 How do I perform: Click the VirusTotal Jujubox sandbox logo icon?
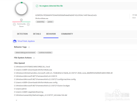click(15, 41)
